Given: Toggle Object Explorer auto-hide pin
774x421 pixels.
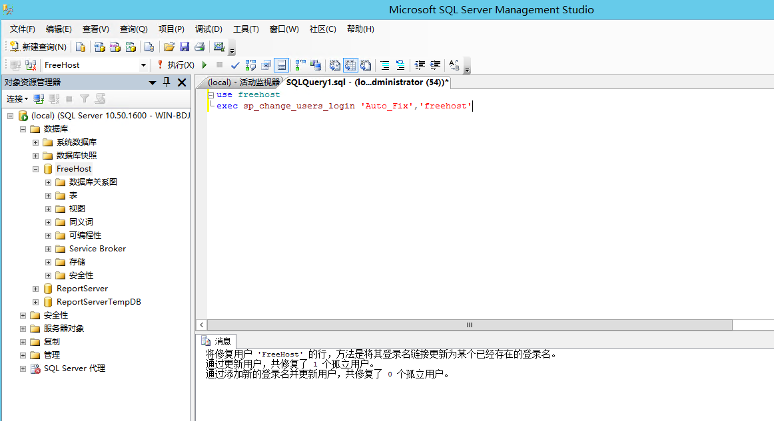Looking at the screenshot, I should point(167,82).
